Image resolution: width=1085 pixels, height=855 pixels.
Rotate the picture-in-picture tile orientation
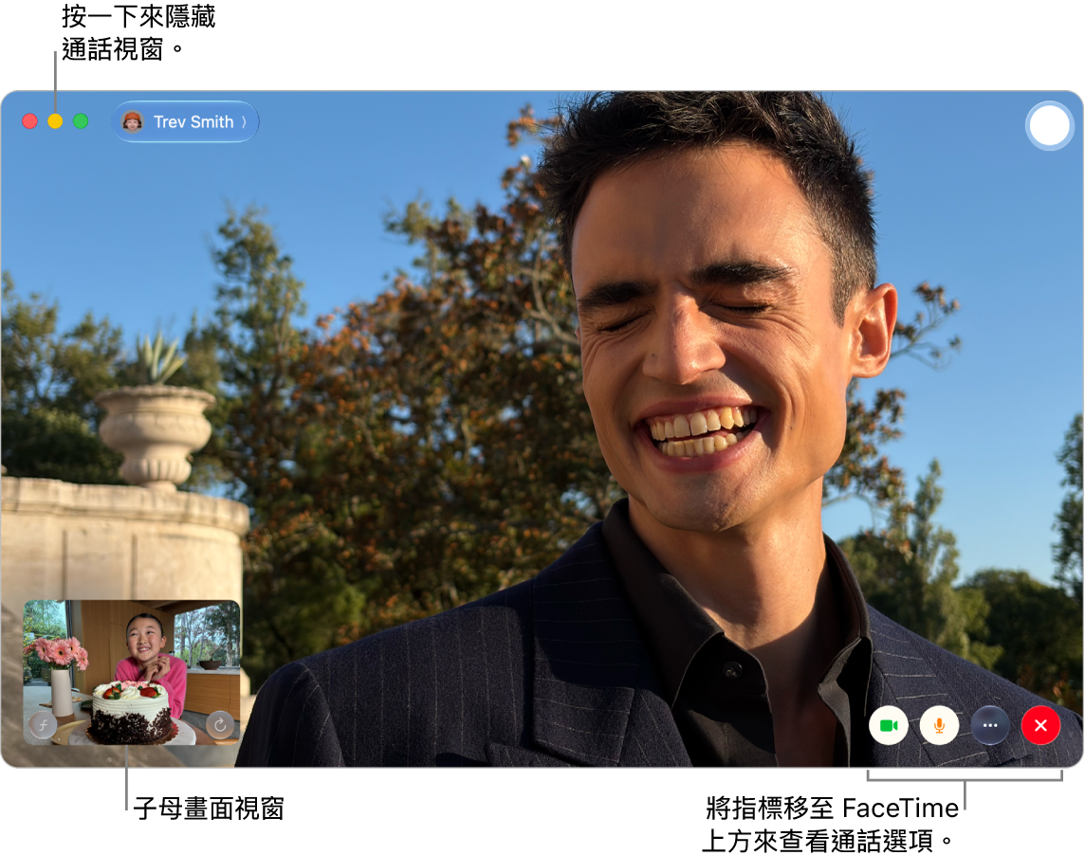(220, 725)
